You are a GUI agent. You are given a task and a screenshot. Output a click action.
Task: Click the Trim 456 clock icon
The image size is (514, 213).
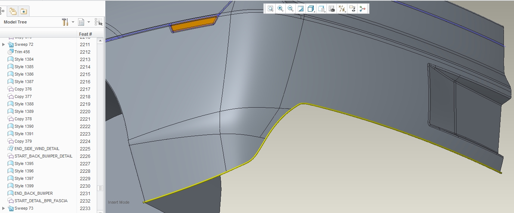click(10, 52)
